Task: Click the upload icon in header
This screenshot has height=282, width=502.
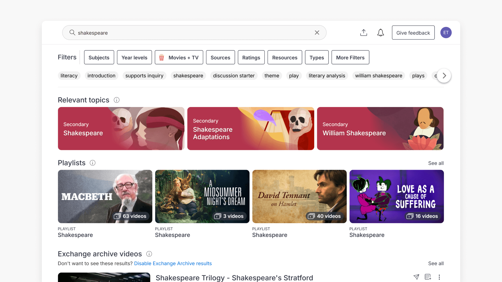Action: pyautogui.click(x=363, y=33)
